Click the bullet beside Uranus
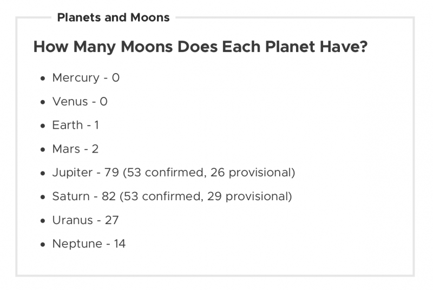The width and height of the screenshot is (433, 290). (43, 221)
